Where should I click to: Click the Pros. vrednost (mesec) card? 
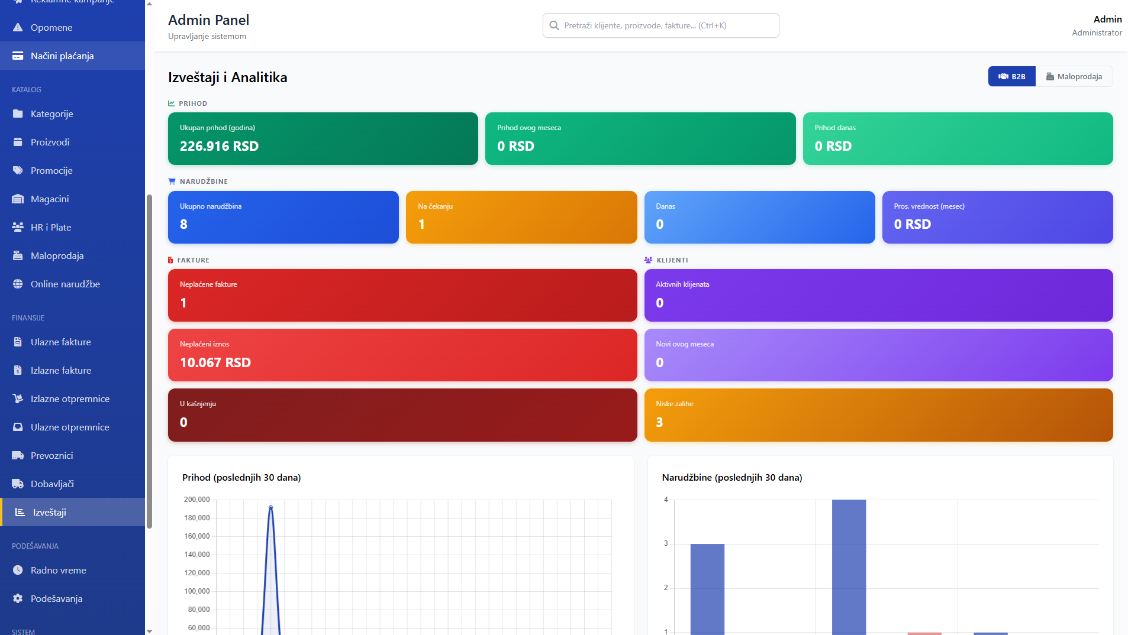997,217
